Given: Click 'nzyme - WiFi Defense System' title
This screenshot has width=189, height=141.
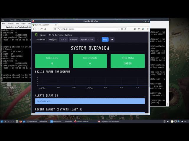Looking at the screenshot, I should [56, 35].
